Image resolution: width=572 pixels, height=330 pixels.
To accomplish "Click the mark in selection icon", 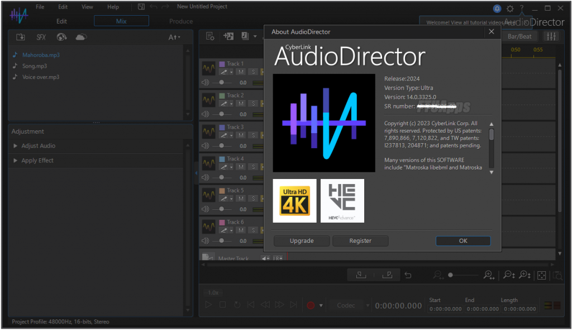I will (361, 275).
